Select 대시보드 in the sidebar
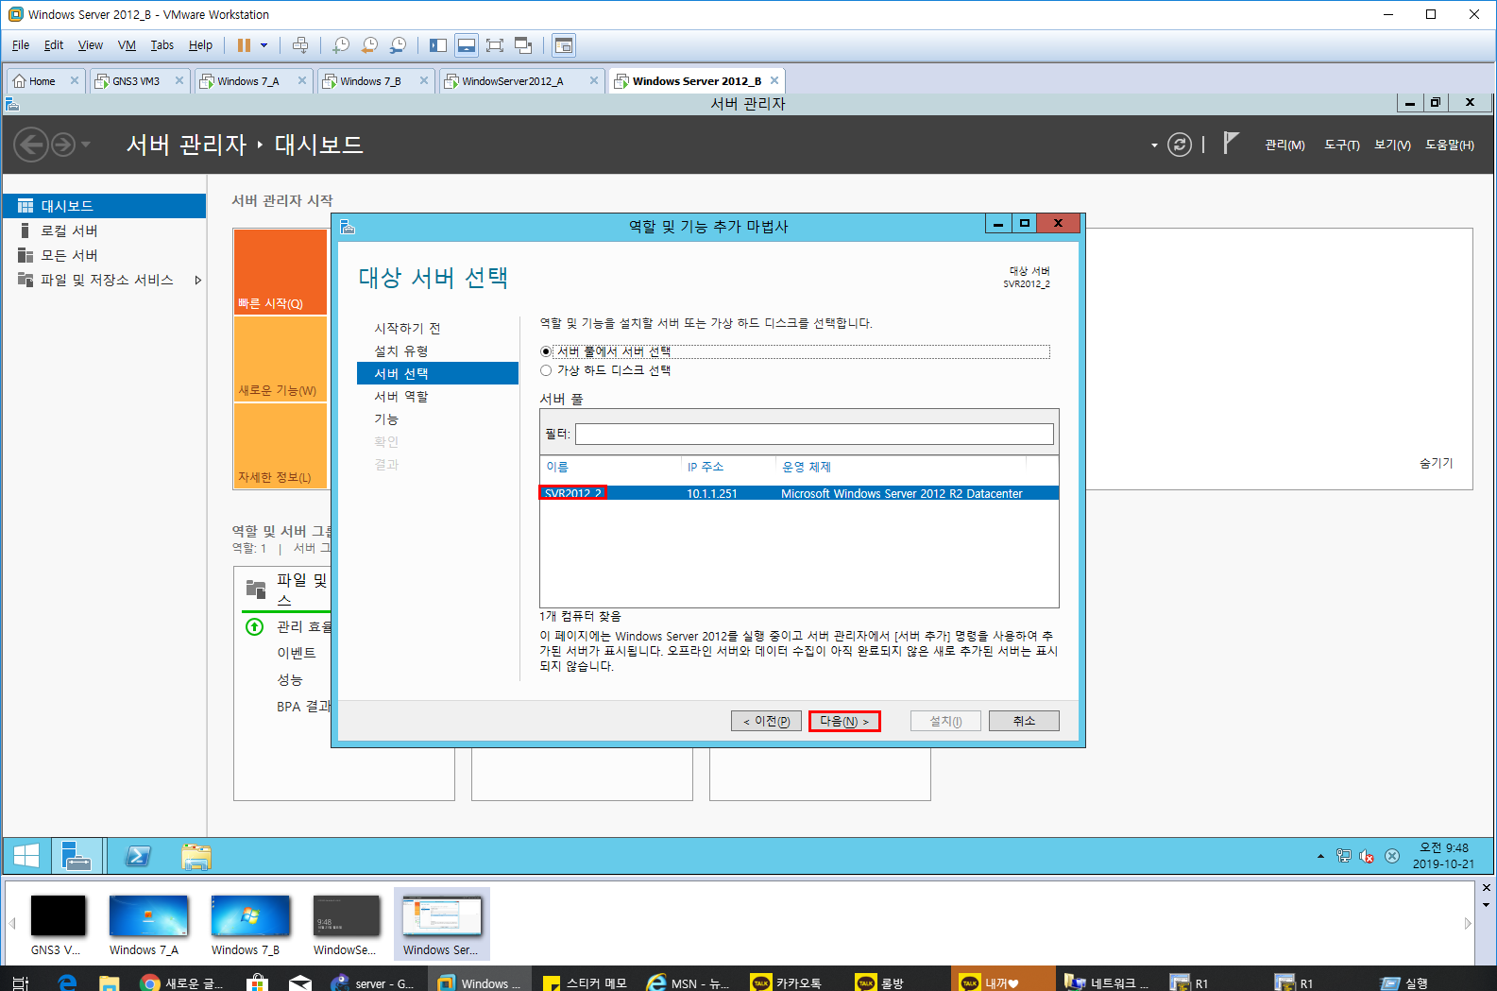The height and width of the screenshot is (991, 1497). coord(104,206)
